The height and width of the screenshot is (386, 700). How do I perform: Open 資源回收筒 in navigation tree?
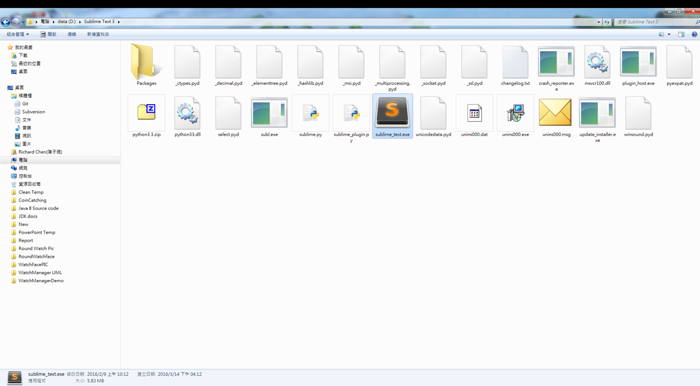[29, 184]
